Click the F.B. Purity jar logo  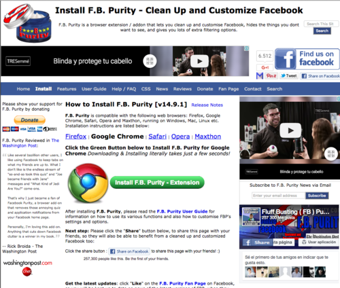27,22
